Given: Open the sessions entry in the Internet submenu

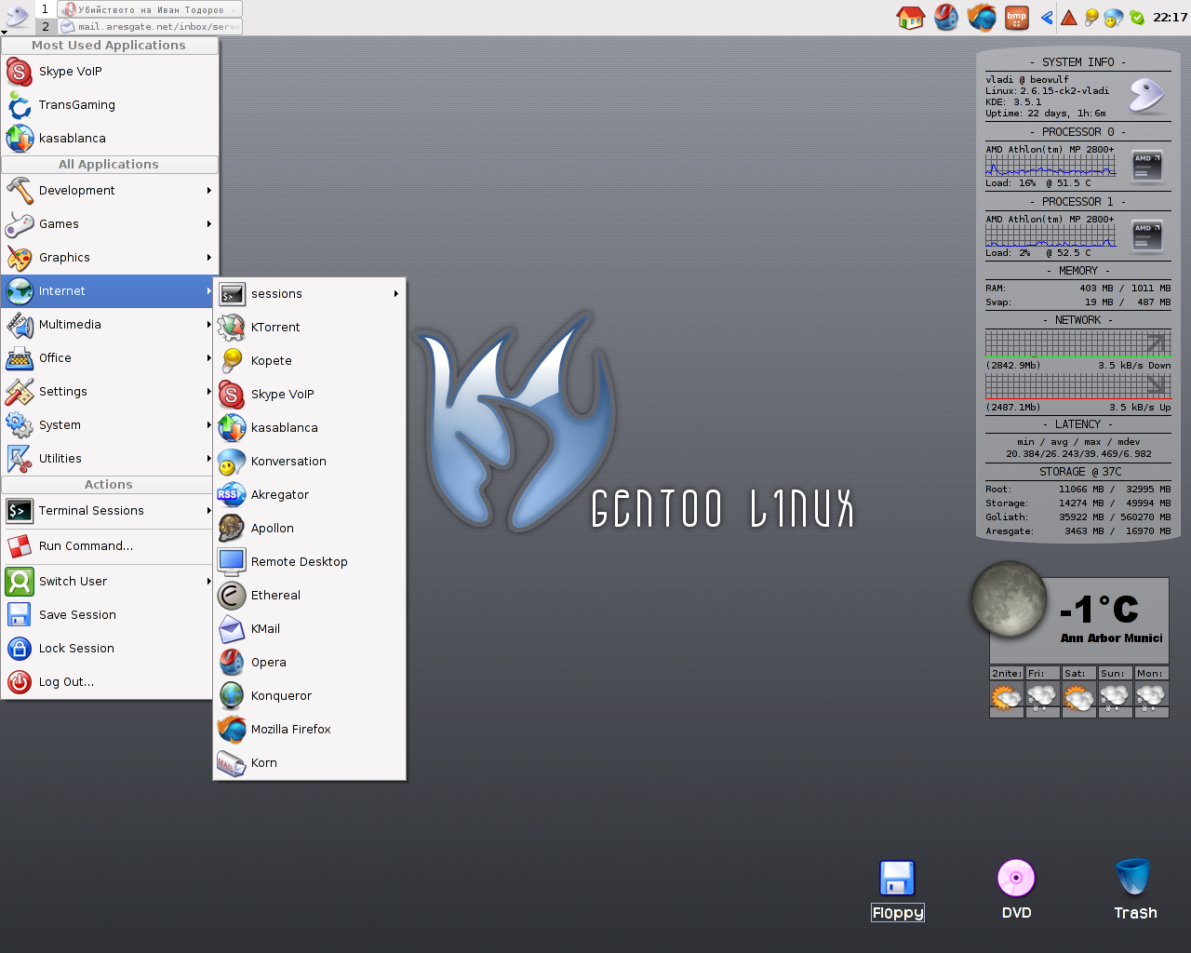Looking at the screenshot, I should [x=310, y=294].
